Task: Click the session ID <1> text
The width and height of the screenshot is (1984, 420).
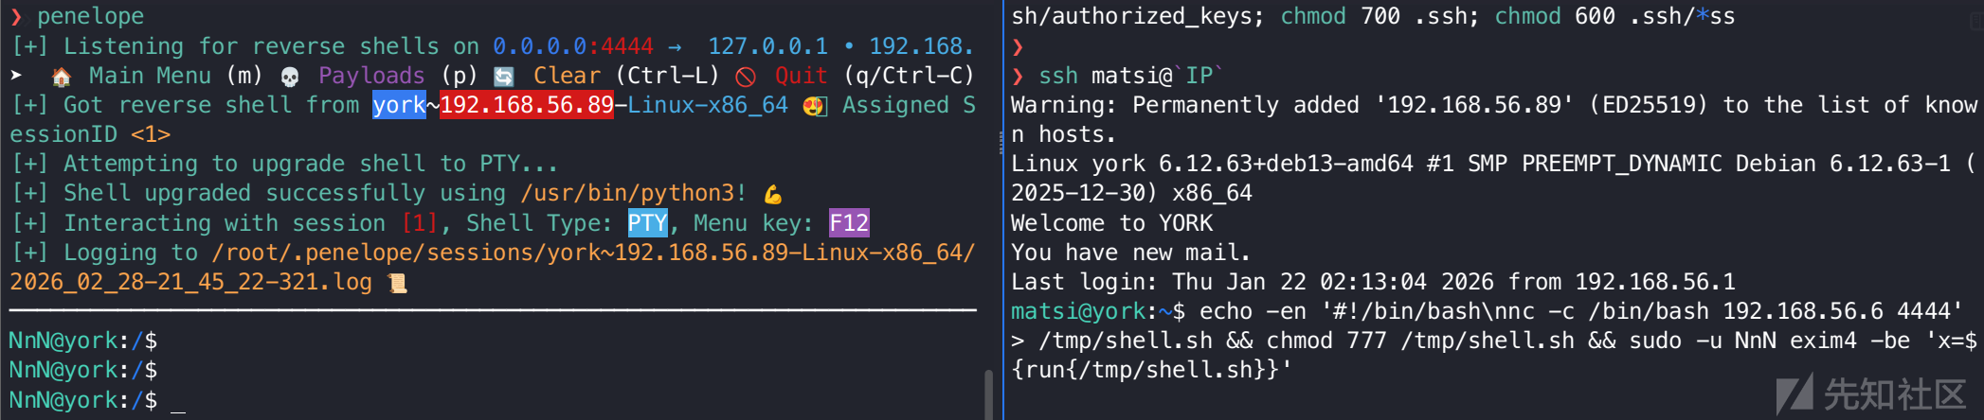Action: pos(151,134)
